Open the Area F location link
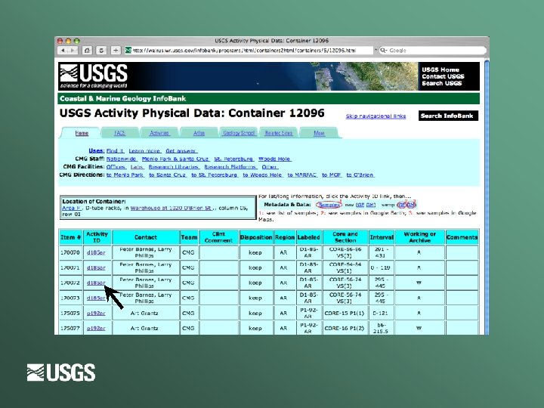 (72, 208)
